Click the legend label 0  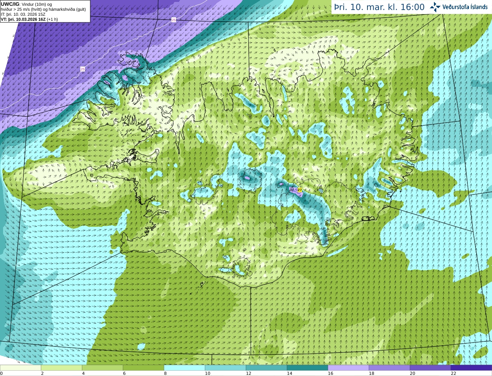tap(2, 373)
